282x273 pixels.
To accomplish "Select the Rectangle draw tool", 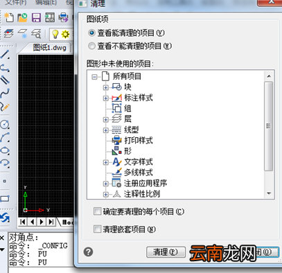I will click(x=5, y=198).
